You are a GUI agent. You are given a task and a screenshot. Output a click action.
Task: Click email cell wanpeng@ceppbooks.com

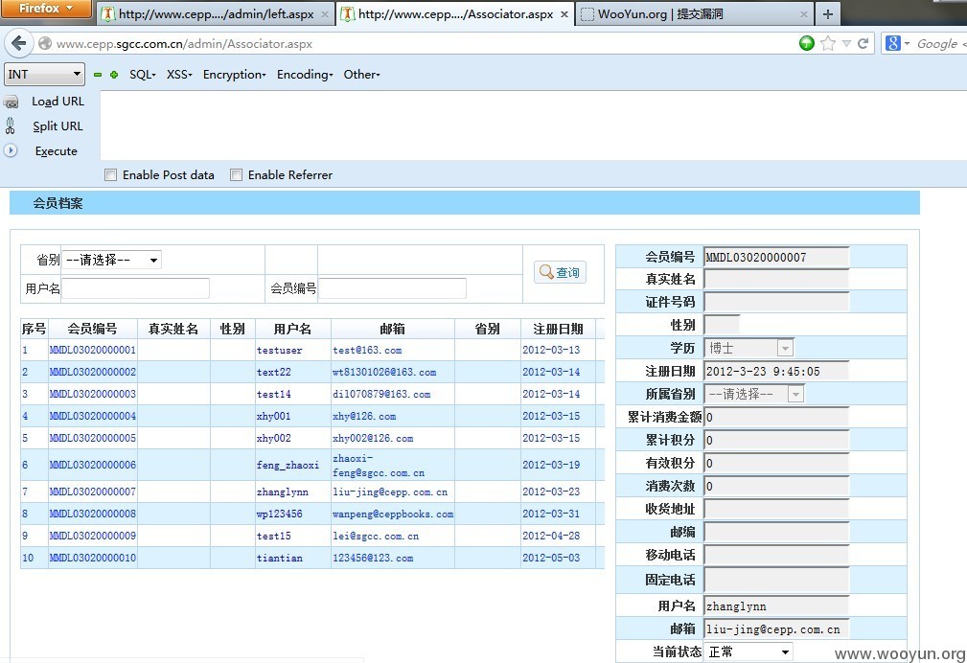pyautogui.click(x=393, y=514)
